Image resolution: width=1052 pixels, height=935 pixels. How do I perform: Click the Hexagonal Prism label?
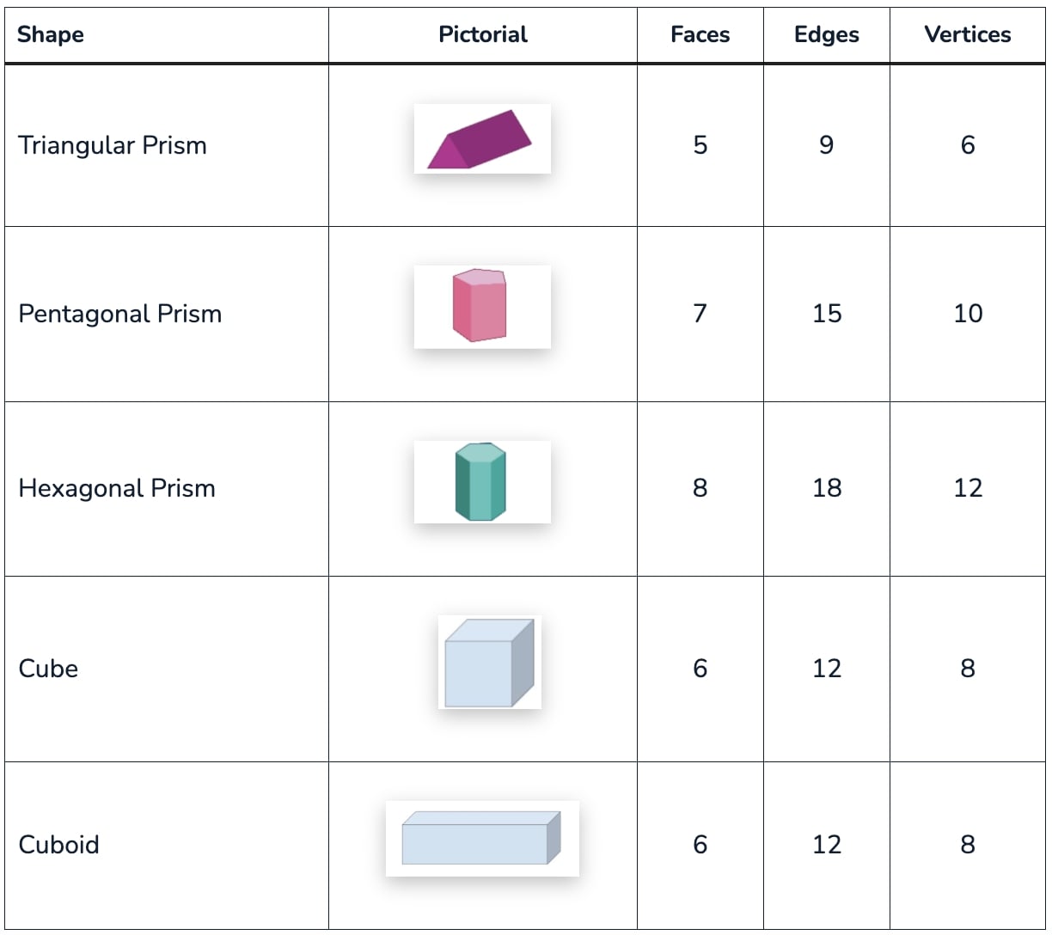coord(117,488)
